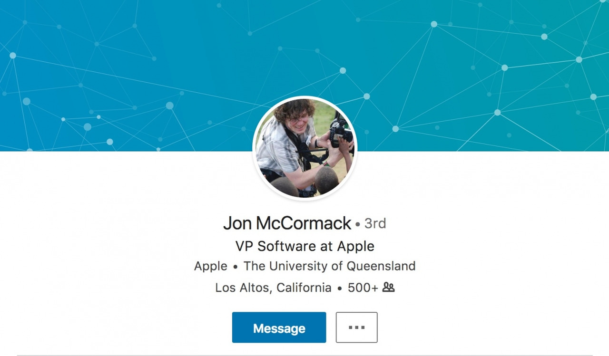The height and width of the screenshot is (356, 609).
Task: Open The University of Queensland link
Action: click(x=329, y=266)
